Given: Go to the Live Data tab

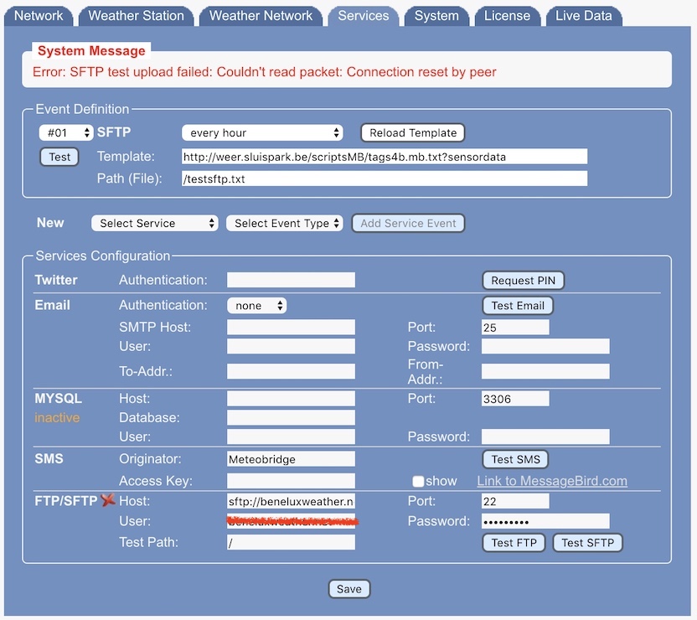Looking at the screenshot, I should 583,16.
